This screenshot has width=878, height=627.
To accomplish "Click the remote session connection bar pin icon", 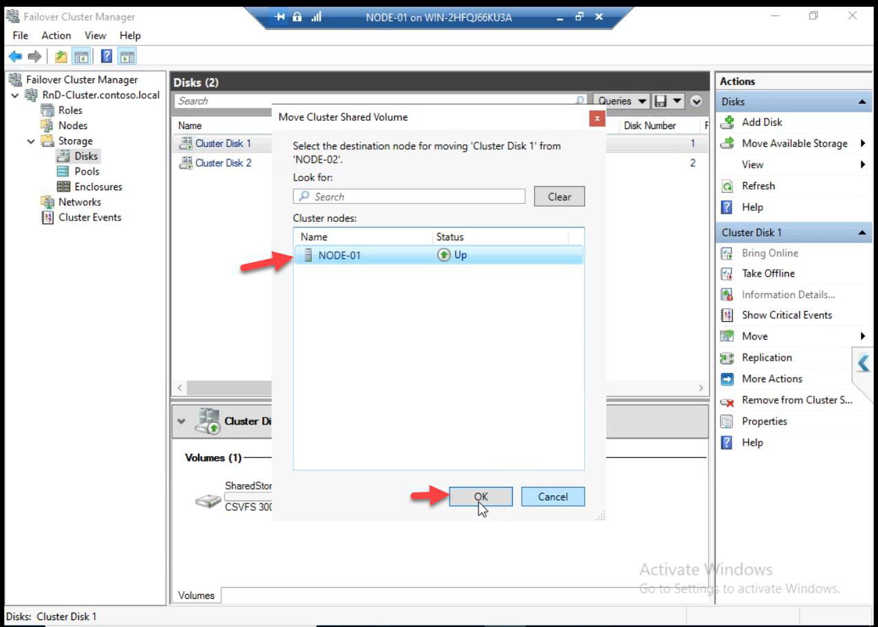I will click(279, 16).
